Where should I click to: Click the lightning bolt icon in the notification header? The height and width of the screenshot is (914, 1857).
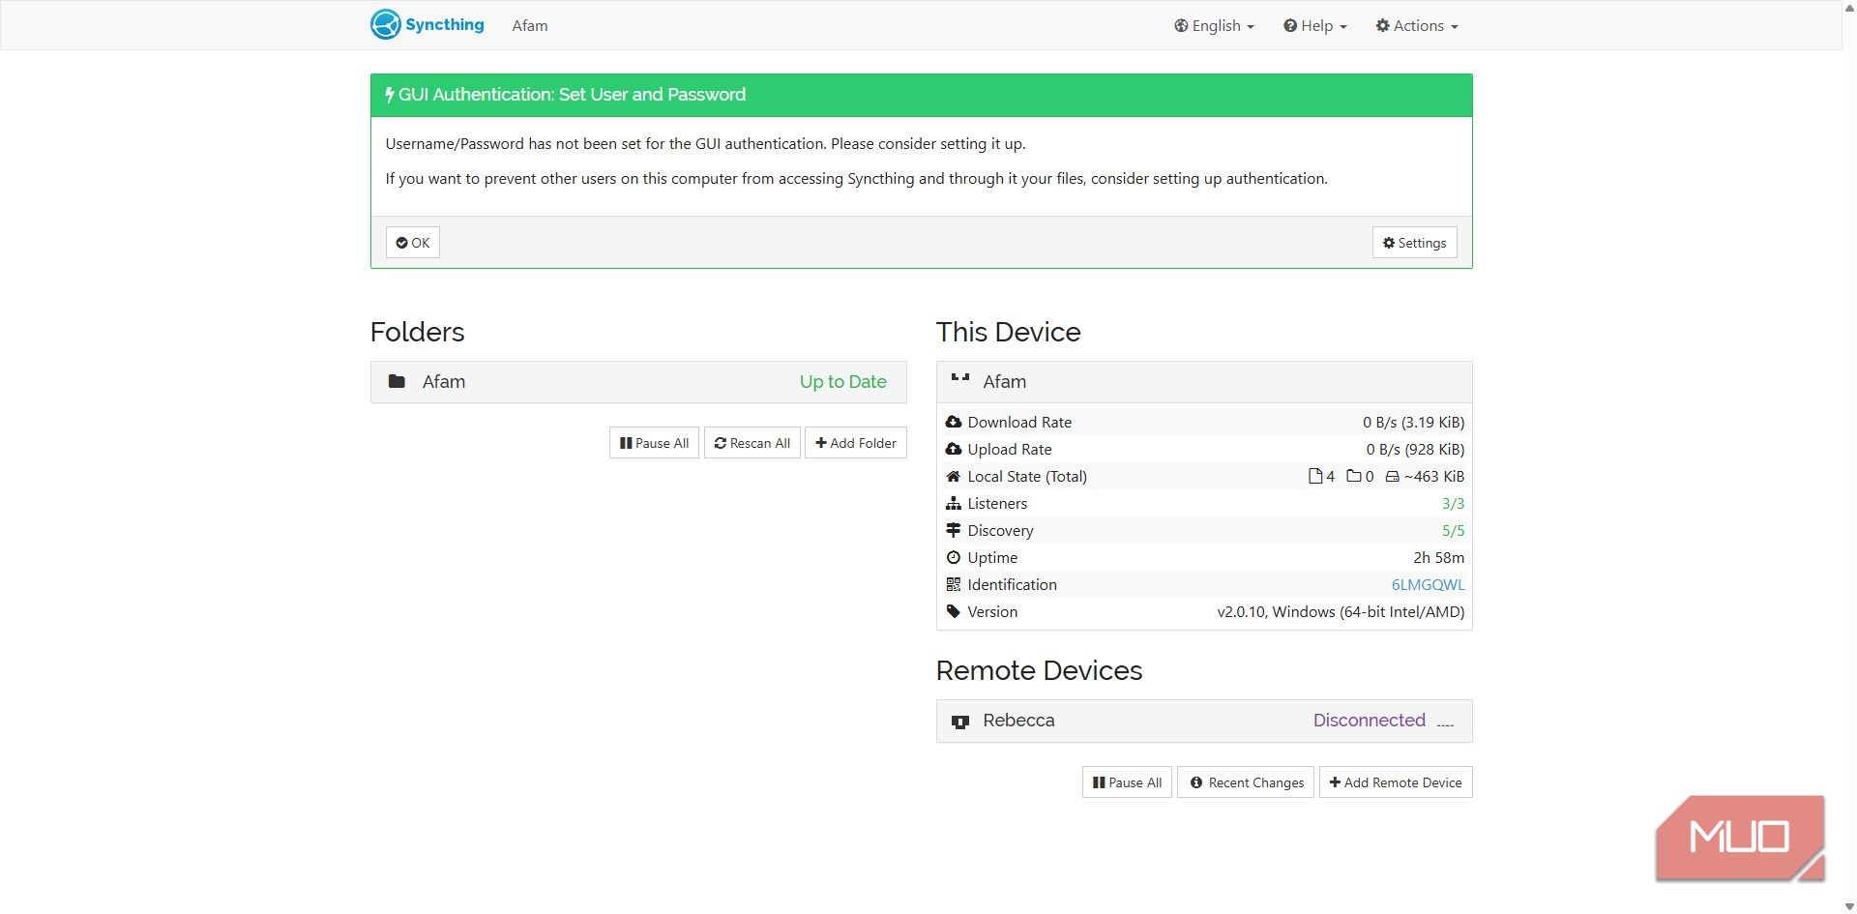(390, 95)
